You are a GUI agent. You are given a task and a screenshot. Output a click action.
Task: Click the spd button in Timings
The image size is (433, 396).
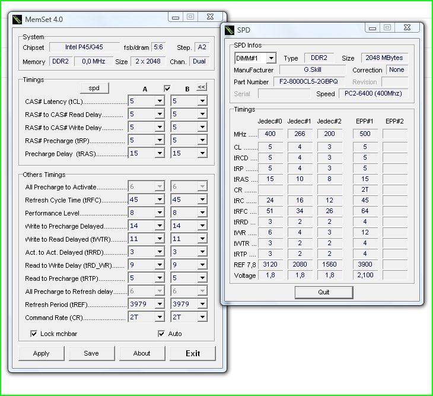click(94, 88)
